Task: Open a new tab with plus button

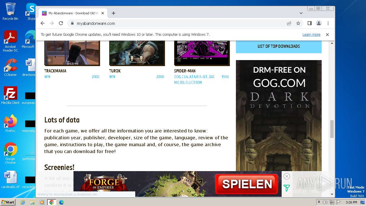Action: [x=114, y=13]
